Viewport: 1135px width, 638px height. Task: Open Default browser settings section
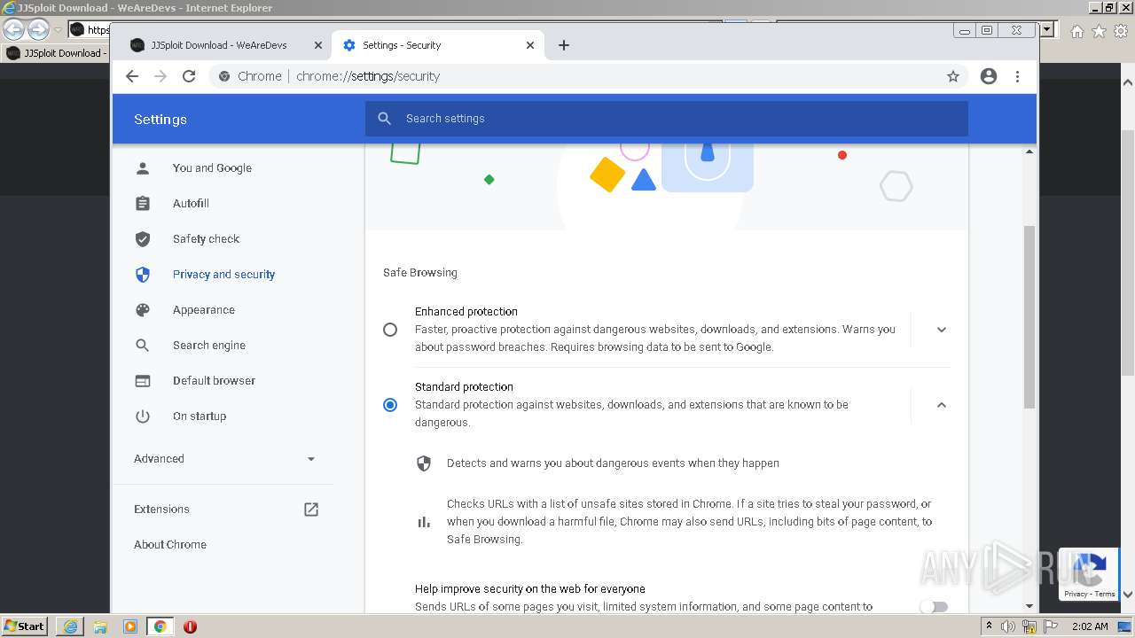(x=214, y=380)
